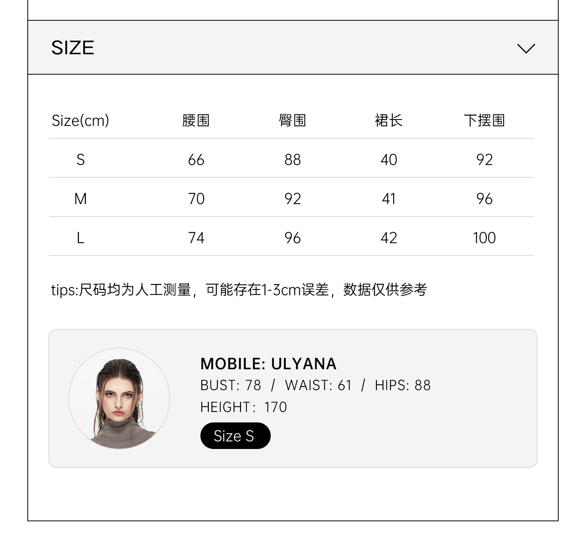Click the size L hem value 100
The height and width of the screenshot is (533, 586).
(484, 238)
